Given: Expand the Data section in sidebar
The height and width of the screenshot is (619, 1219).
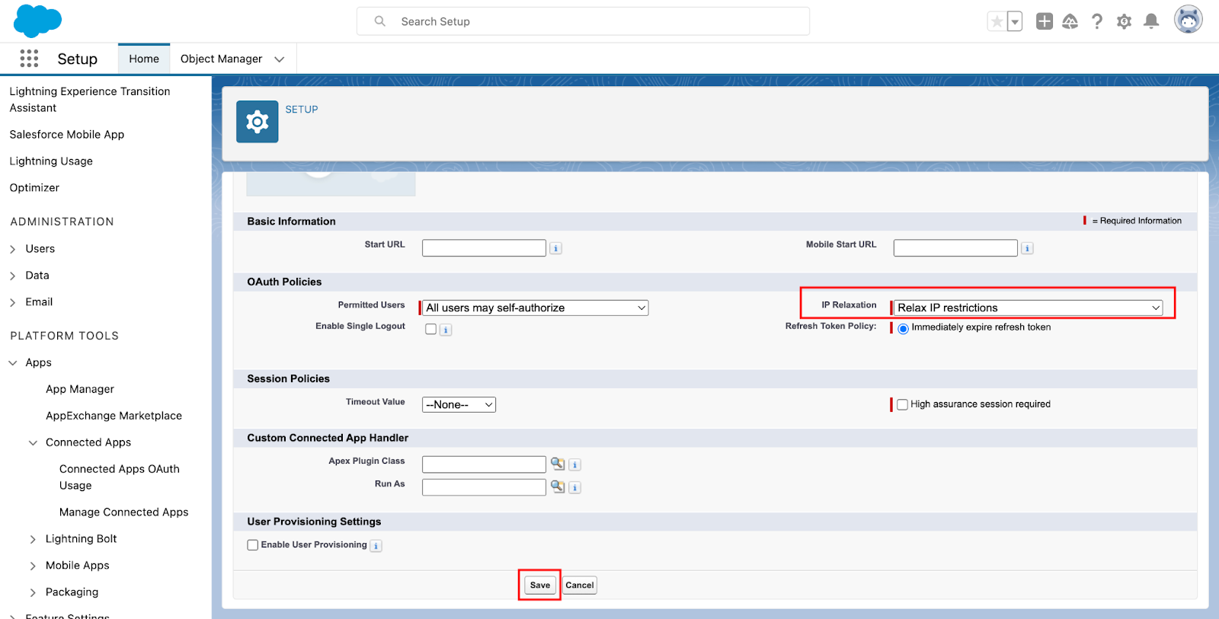Looking at the screenshot, I should click(x=13, y=276).
